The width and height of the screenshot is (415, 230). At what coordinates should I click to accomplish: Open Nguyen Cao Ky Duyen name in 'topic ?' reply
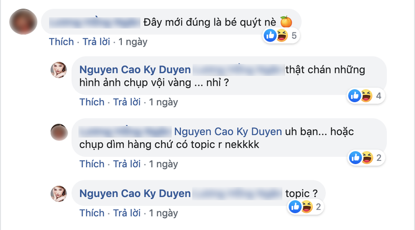coord(135,193)
